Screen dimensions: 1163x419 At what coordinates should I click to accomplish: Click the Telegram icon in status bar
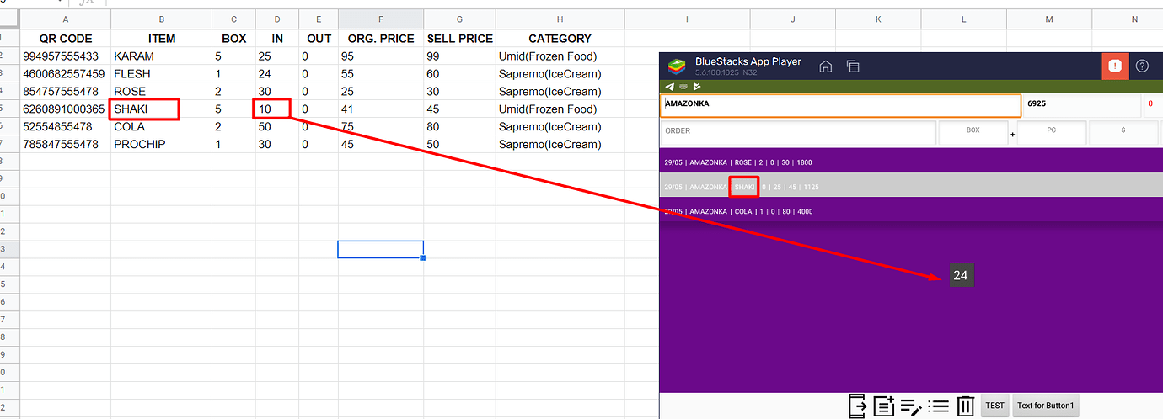pyautogui.click(x=670, y=87)
